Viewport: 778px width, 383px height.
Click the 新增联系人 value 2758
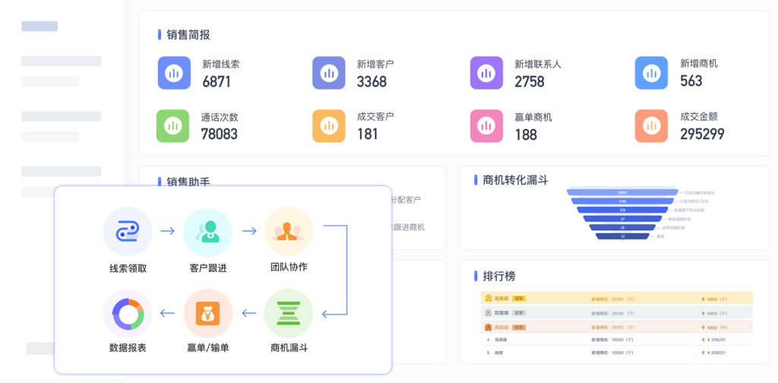pyautogui.click(x=530, y=81)
